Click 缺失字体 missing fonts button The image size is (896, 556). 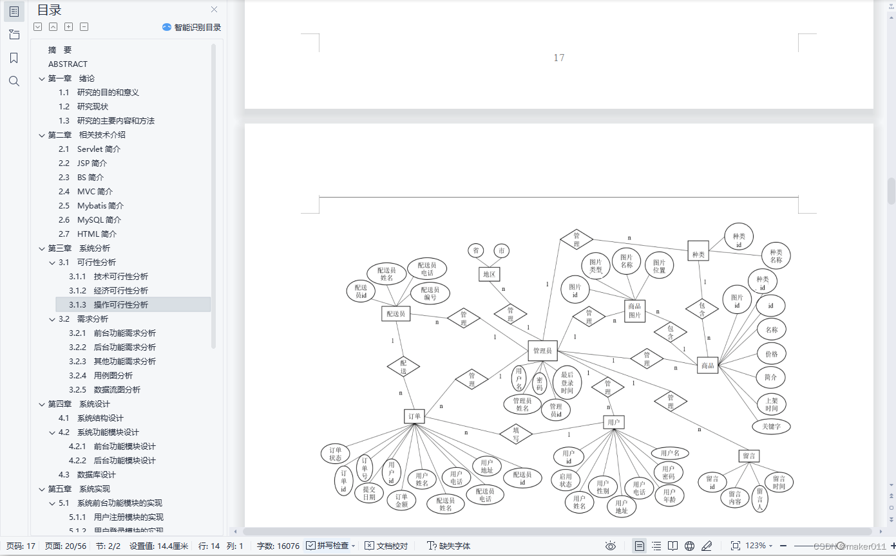pos(448,546)
